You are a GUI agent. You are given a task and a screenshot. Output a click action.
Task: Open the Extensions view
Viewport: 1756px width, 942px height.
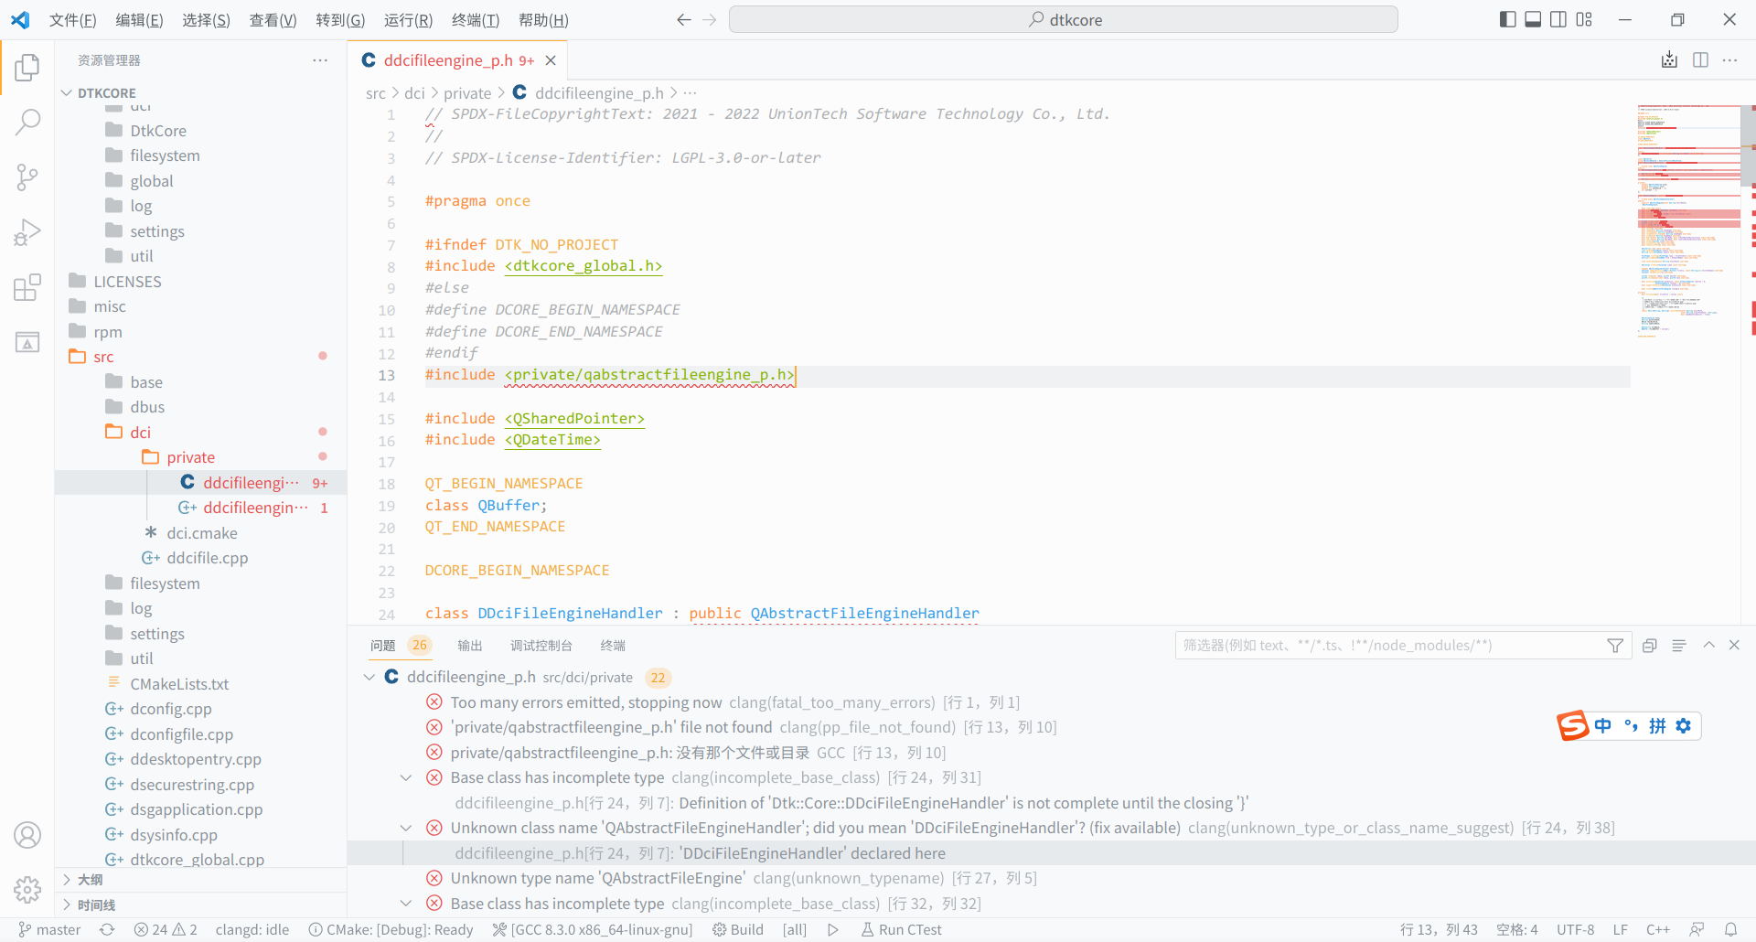point(27,287)
